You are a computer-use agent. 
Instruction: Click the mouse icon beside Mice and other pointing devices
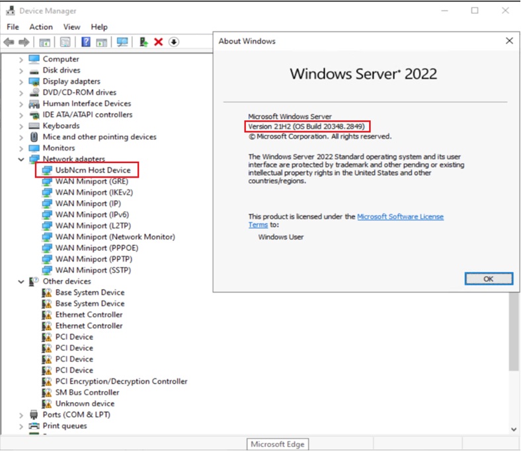click(34, 137)
